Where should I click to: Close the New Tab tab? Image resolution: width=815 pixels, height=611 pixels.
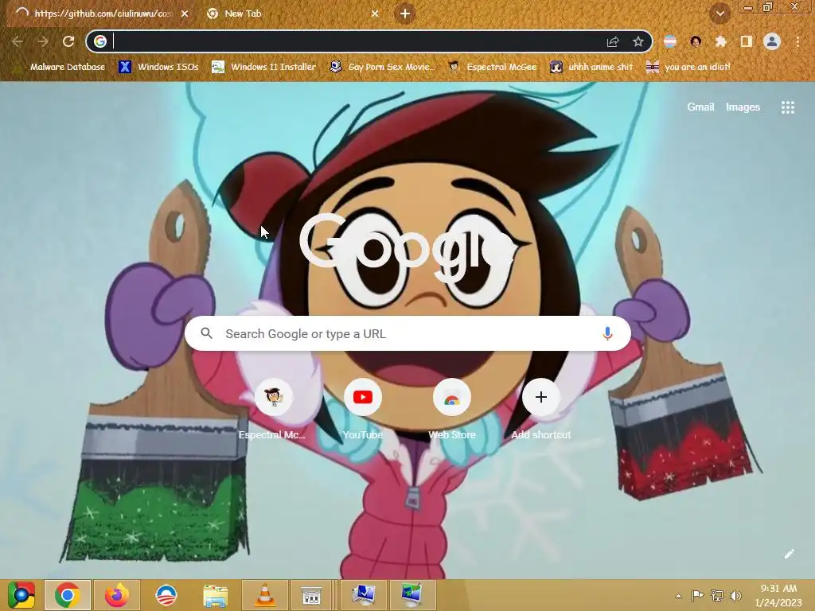coord(375,14)
